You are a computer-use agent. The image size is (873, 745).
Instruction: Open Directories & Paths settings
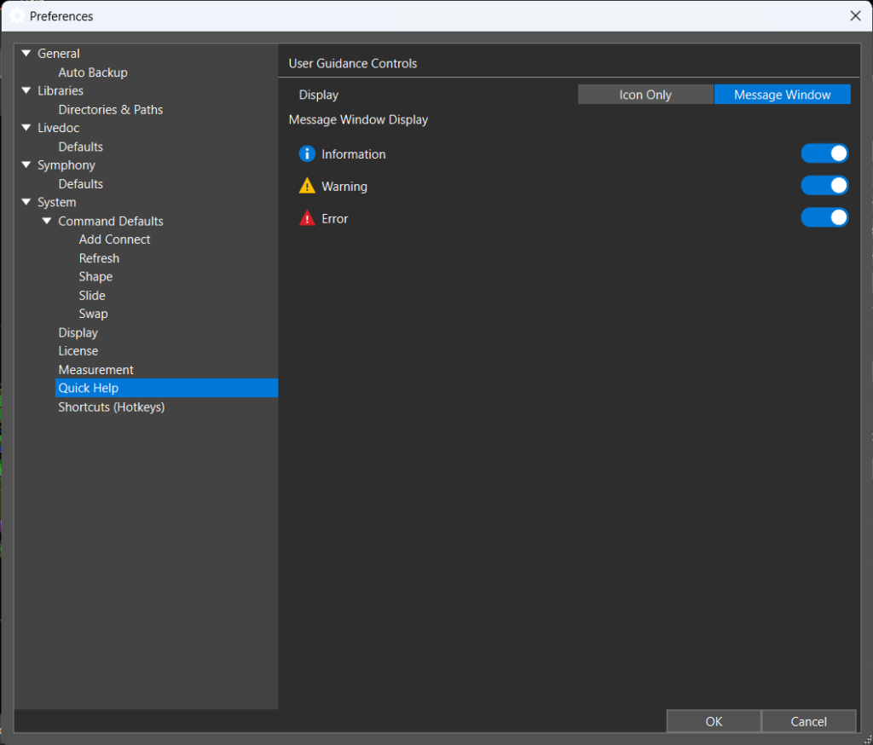[111, 110]
